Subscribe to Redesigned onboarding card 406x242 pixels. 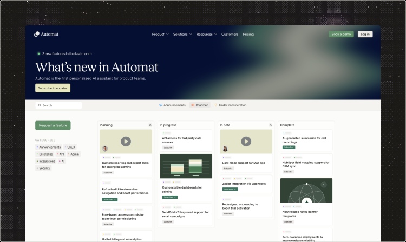(x=228, y=213)
